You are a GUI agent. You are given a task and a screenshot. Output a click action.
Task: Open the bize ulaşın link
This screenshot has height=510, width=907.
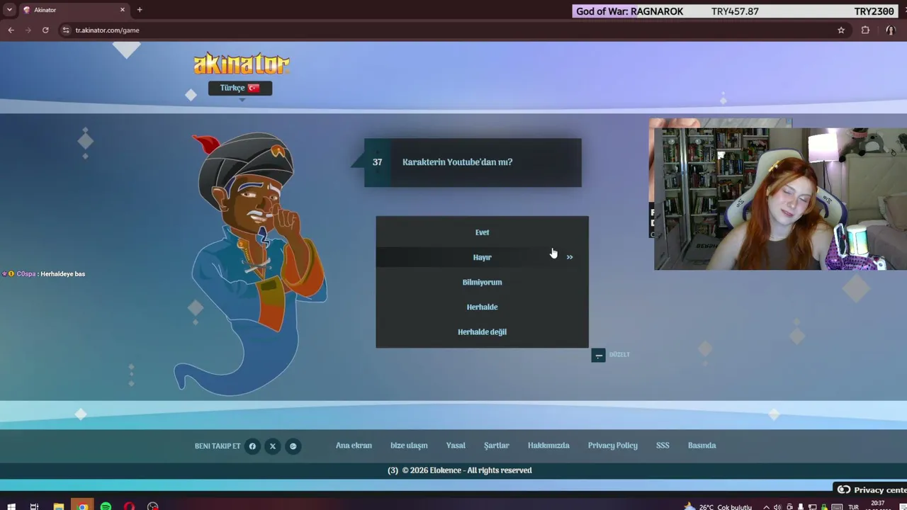409,446
